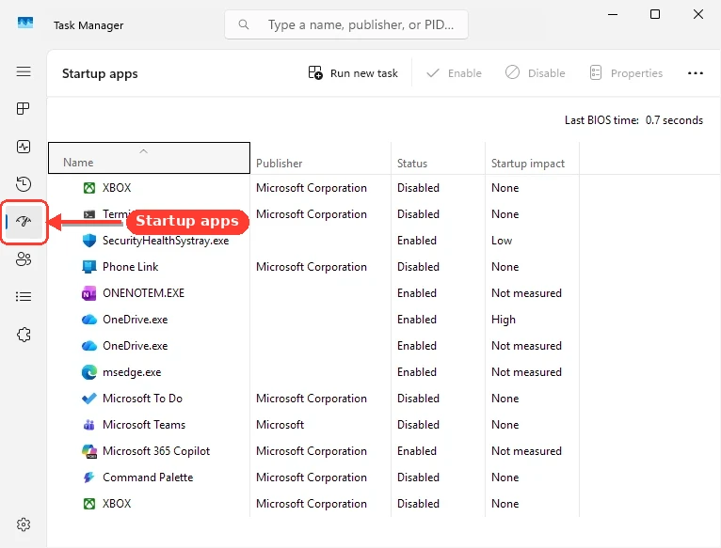The height and width of the screenshot is (548, 721).
Task: Click the Microsoft 365 Copilot icon
Action: pos(89,451)
